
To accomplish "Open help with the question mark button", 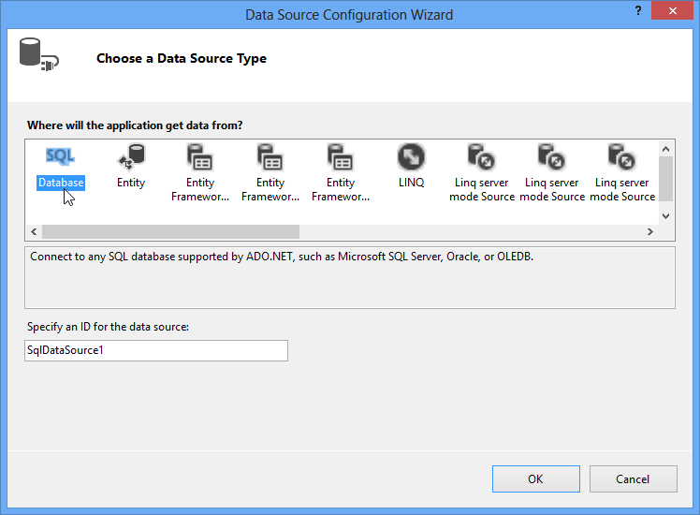I will [638, 10].
